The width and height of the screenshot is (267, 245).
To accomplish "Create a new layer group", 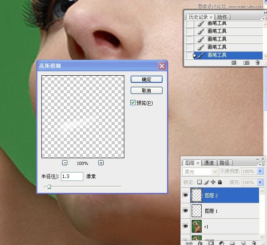I will click(232, 243).
